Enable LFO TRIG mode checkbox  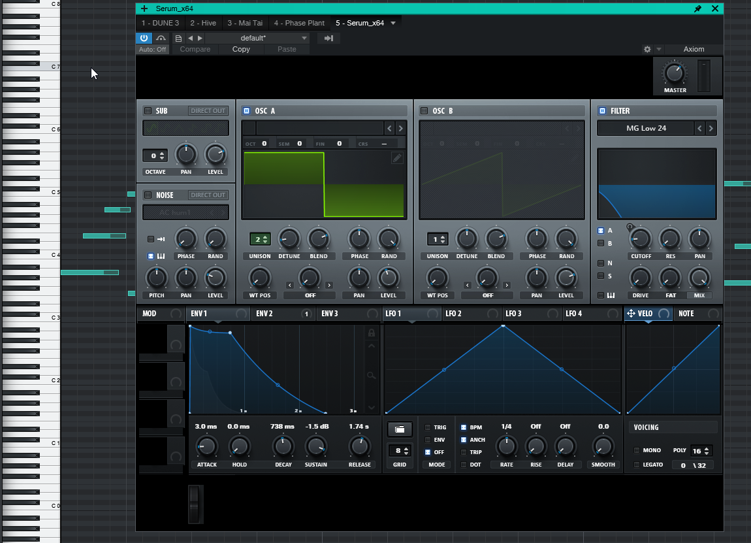(x=428, y=427)
